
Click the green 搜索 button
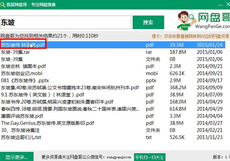(x=148, y=22)
